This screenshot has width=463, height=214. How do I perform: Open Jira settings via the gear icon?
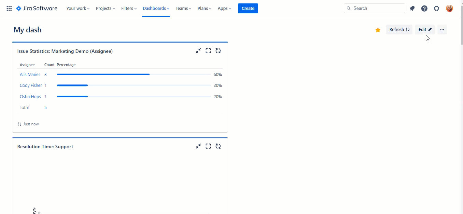[x=437, y=8]
